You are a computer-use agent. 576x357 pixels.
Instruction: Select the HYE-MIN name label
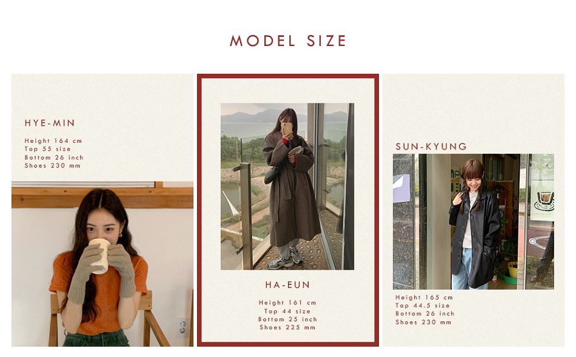50,123
